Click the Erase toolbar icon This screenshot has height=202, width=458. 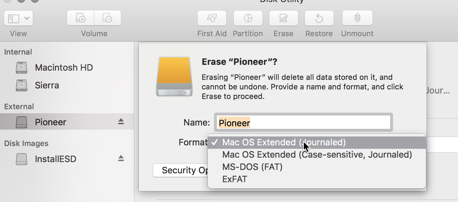tap(283, 18)
